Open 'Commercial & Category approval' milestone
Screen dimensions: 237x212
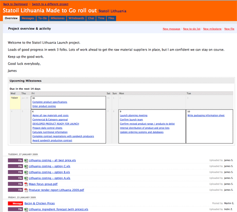50,119
